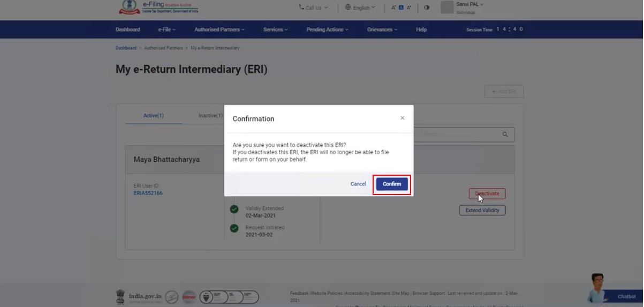Close the Confirmation dialog with the X
This screenshot has height=307, width=644.
(403, 118)
